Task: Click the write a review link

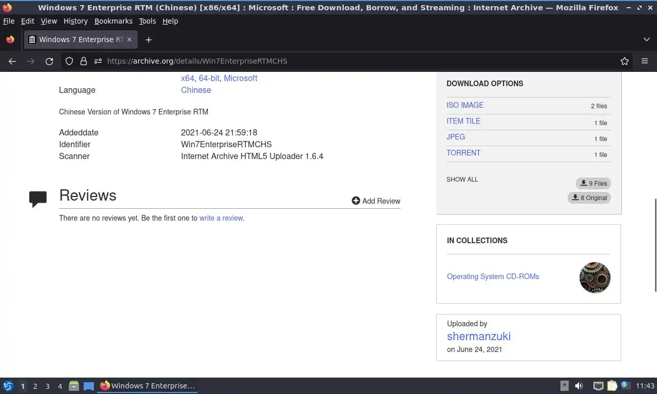Action: coord(221,218)
